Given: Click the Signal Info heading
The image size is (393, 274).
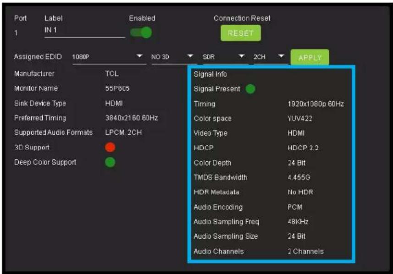Looking at the screenshot, I should coord(210,74).
